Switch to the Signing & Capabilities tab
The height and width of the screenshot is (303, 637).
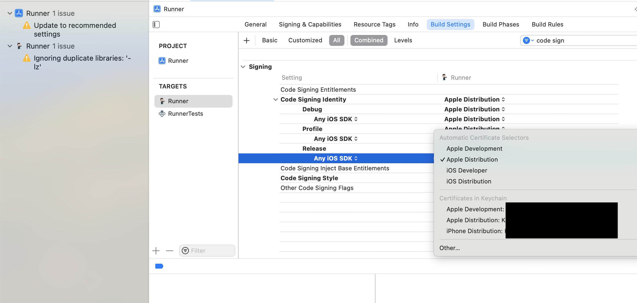tap(310, 24)
